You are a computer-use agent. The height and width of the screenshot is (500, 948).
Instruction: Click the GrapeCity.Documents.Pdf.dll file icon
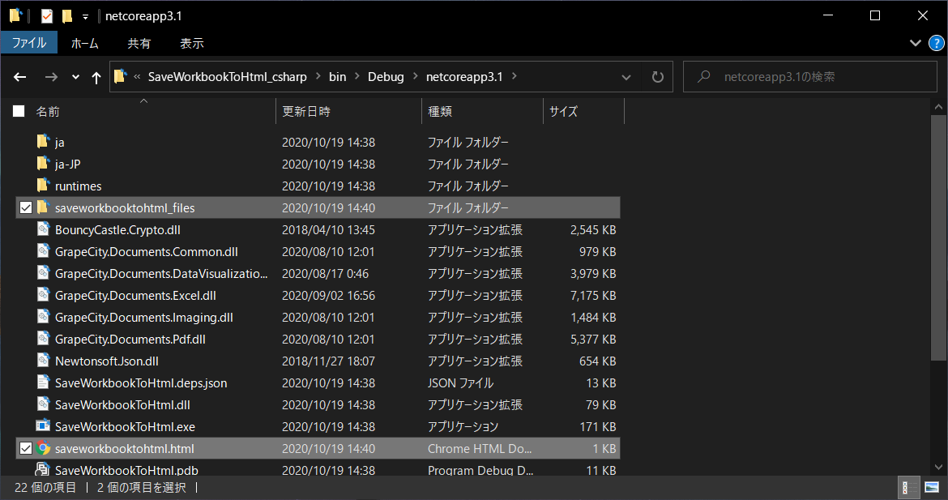point(43,339)
